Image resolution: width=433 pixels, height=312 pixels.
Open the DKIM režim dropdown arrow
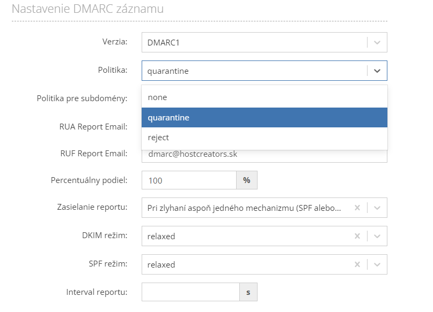[x=377, y=236]
